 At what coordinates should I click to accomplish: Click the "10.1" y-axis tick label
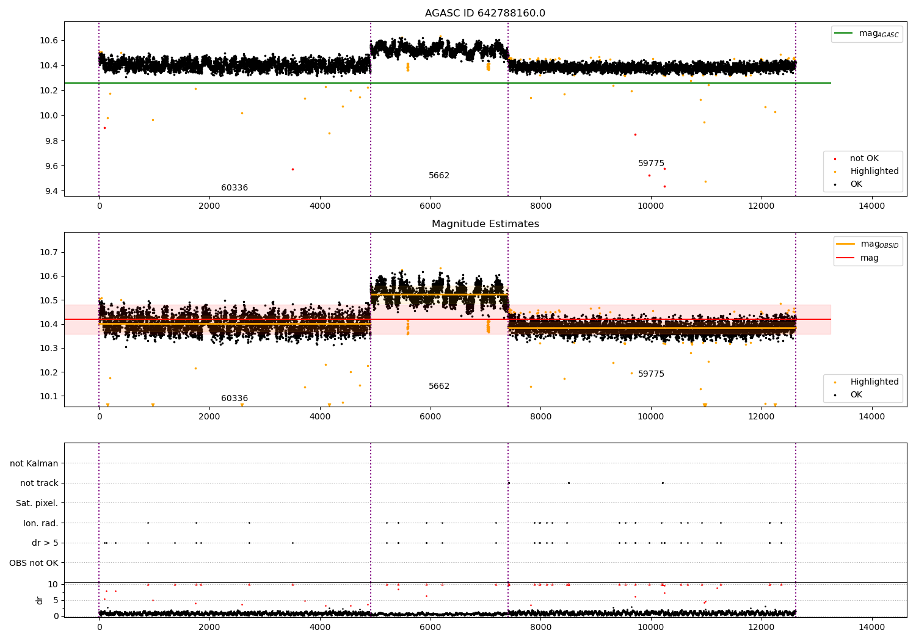point(49,396)
